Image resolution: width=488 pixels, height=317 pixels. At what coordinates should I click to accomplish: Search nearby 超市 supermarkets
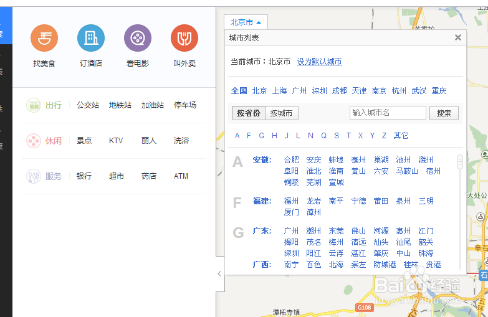point(117,176)
